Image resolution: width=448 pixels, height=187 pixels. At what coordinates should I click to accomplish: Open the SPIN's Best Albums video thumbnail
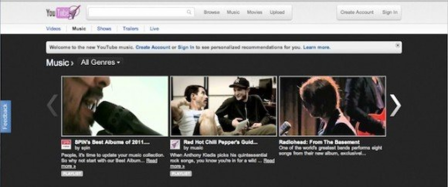pyautogui.click(x=115, y=106)
